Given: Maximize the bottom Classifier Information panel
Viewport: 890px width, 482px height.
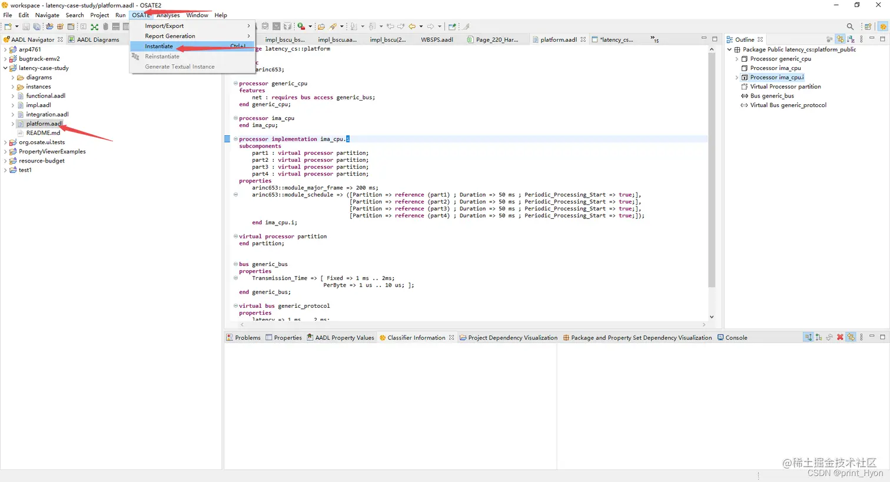Looking at the screenshot, I should point(882,337).
